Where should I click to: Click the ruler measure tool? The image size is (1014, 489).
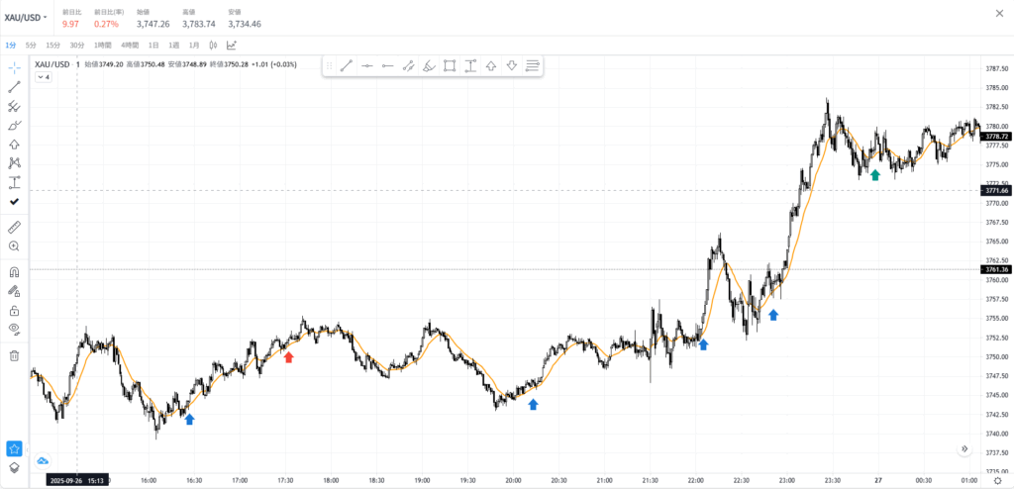(14, 227)
